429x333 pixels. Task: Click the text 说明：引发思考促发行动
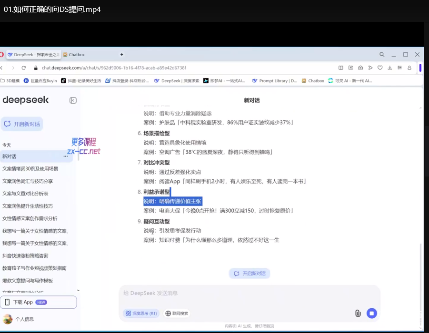pos(172,231)
